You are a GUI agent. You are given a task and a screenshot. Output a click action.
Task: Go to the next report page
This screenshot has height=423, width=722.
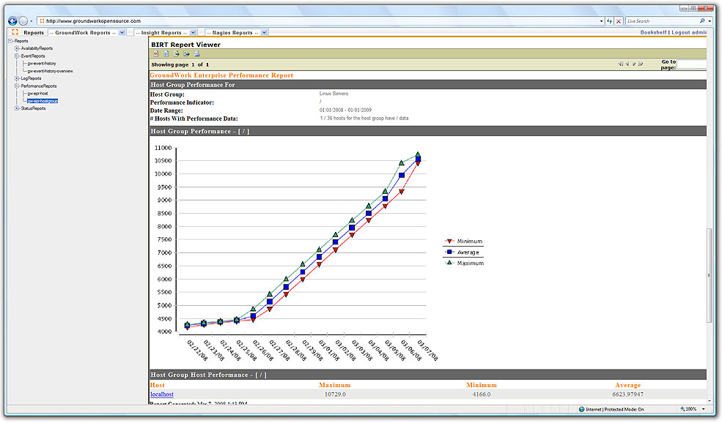pyautogui.click(x=634, y=64)
